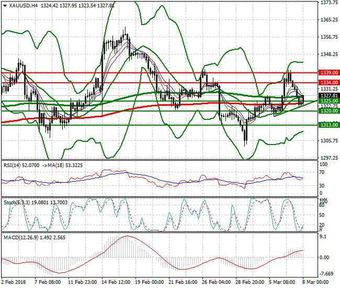This screenshot has height=288, width=340.
Task: Click the 1373.75 price scale value
Action: (329, 3)
